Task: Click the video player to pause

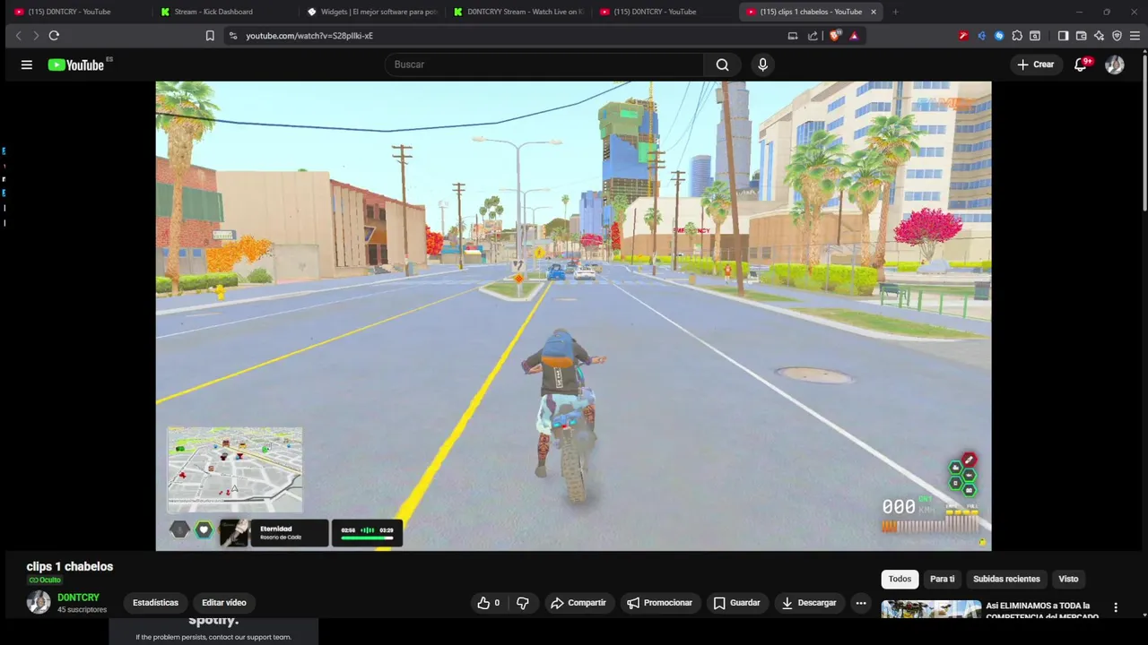Action: pyautogui.click(x=573, y=315)
